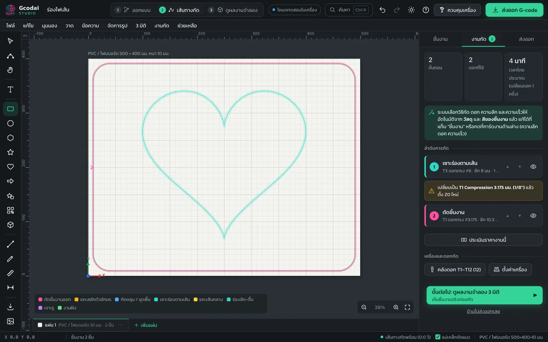Open the ไฟล์ menu

coord(11,26)
